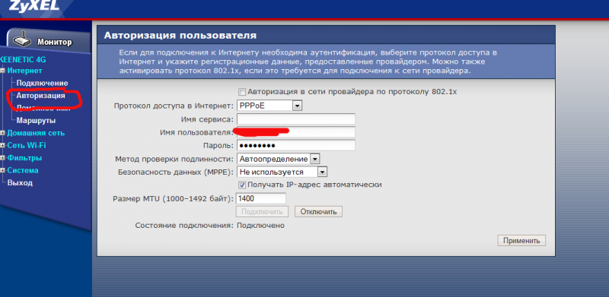Expand Система plus icon
Viewport: 609px width, 297px height.
(3, 170)
